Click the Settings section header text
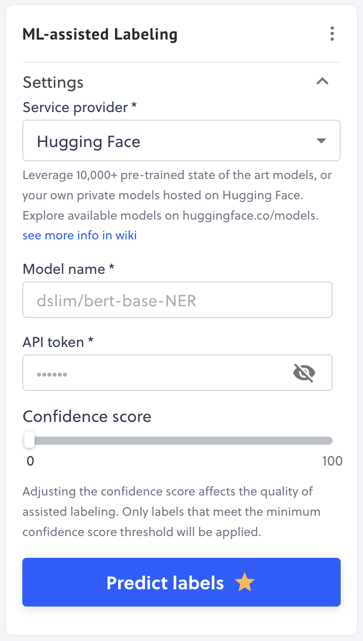Viewport: 363px width, 641px height. [53, 82]
